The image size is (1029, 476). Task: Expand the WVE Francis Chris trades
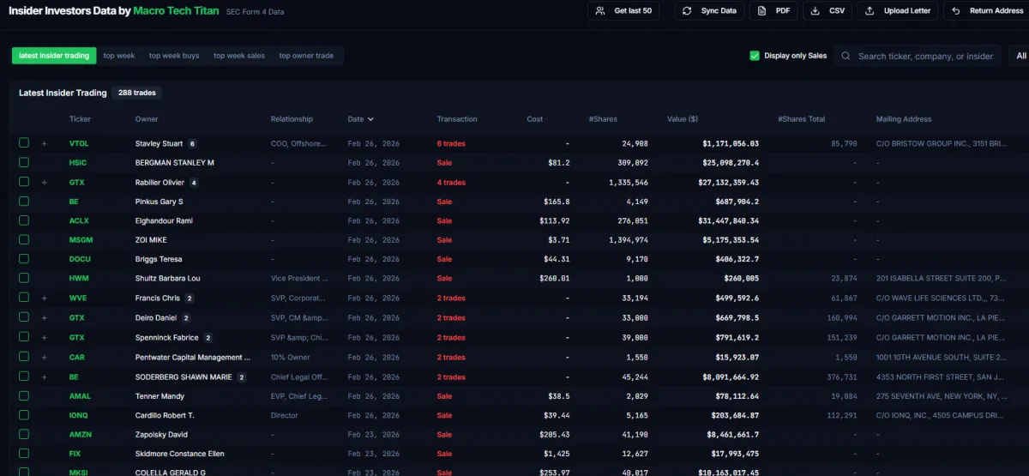45,298
